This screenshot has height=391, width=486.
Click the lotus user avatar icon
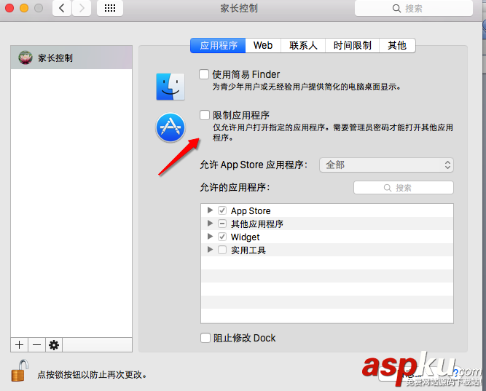[x=26, y=58]
